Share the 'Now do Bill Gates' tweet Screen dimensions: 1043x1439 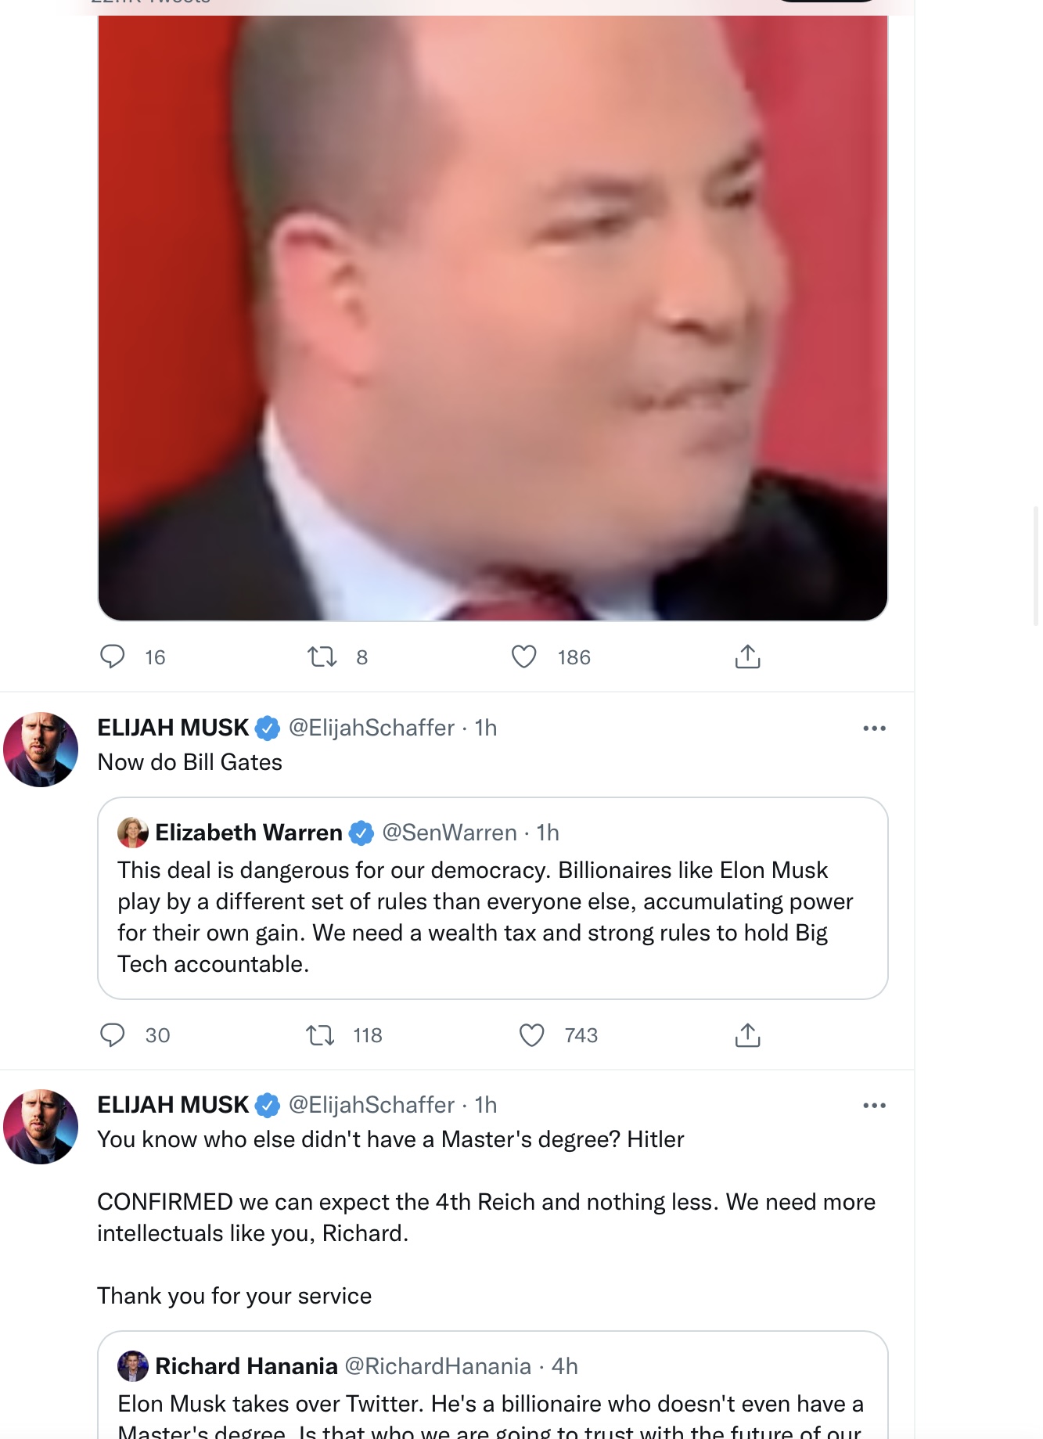tap(747, 1034)
